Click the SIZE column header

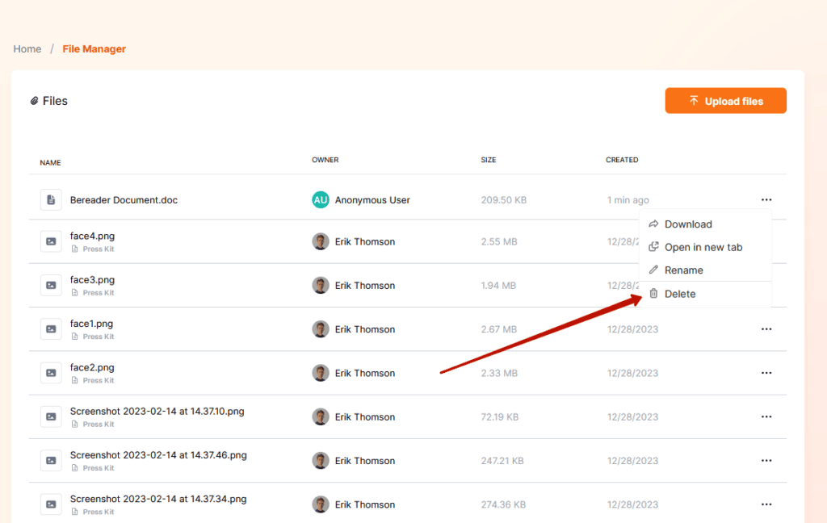click(x=489, y=160)
